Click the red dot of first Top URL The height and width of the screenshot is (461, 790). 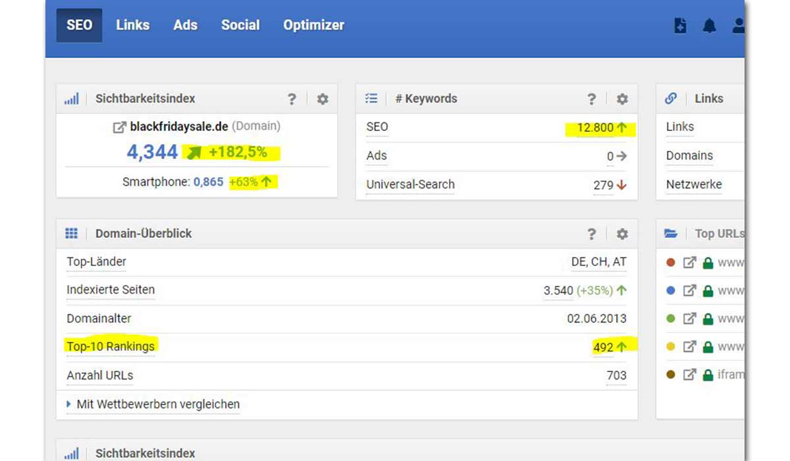[x=671, y=262]
